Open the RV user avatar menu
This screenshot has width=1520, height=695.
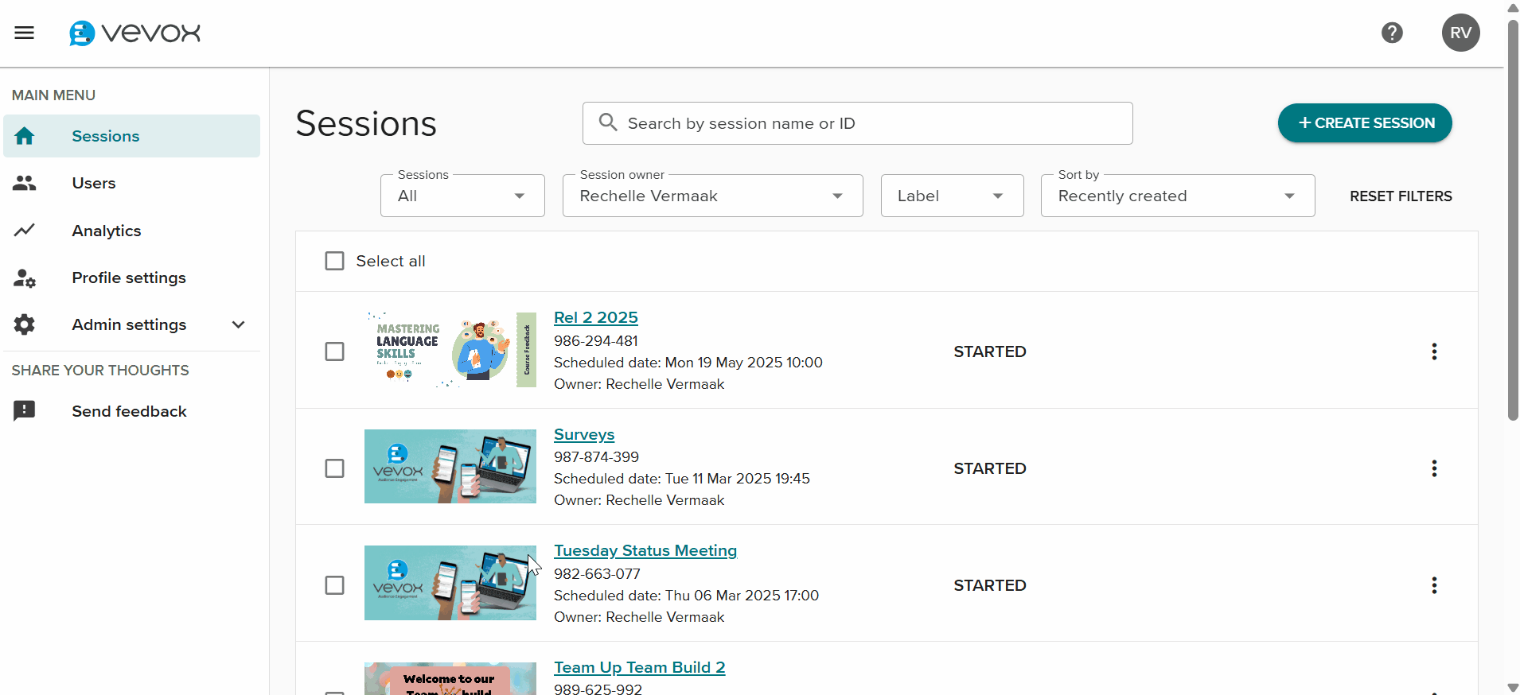point(1460,33)
